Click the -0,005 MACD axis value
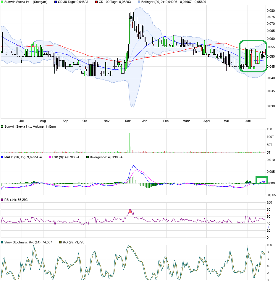This screenshot has height=283, width=278. (271, 195)
